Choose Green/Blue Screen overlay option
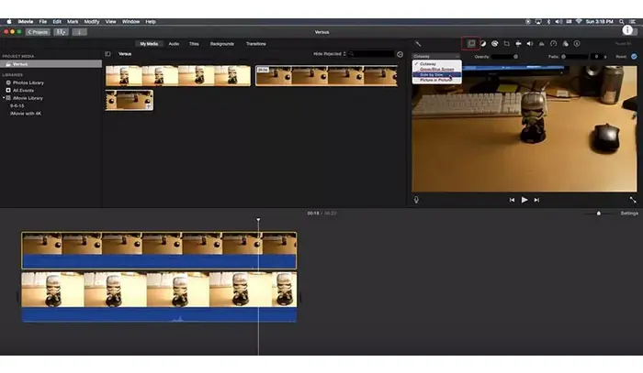 point(436,70)
